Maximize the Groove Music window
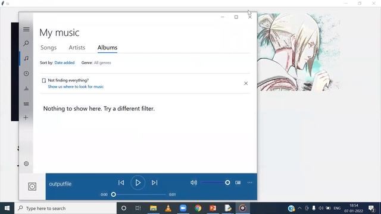 pos(236,17)
